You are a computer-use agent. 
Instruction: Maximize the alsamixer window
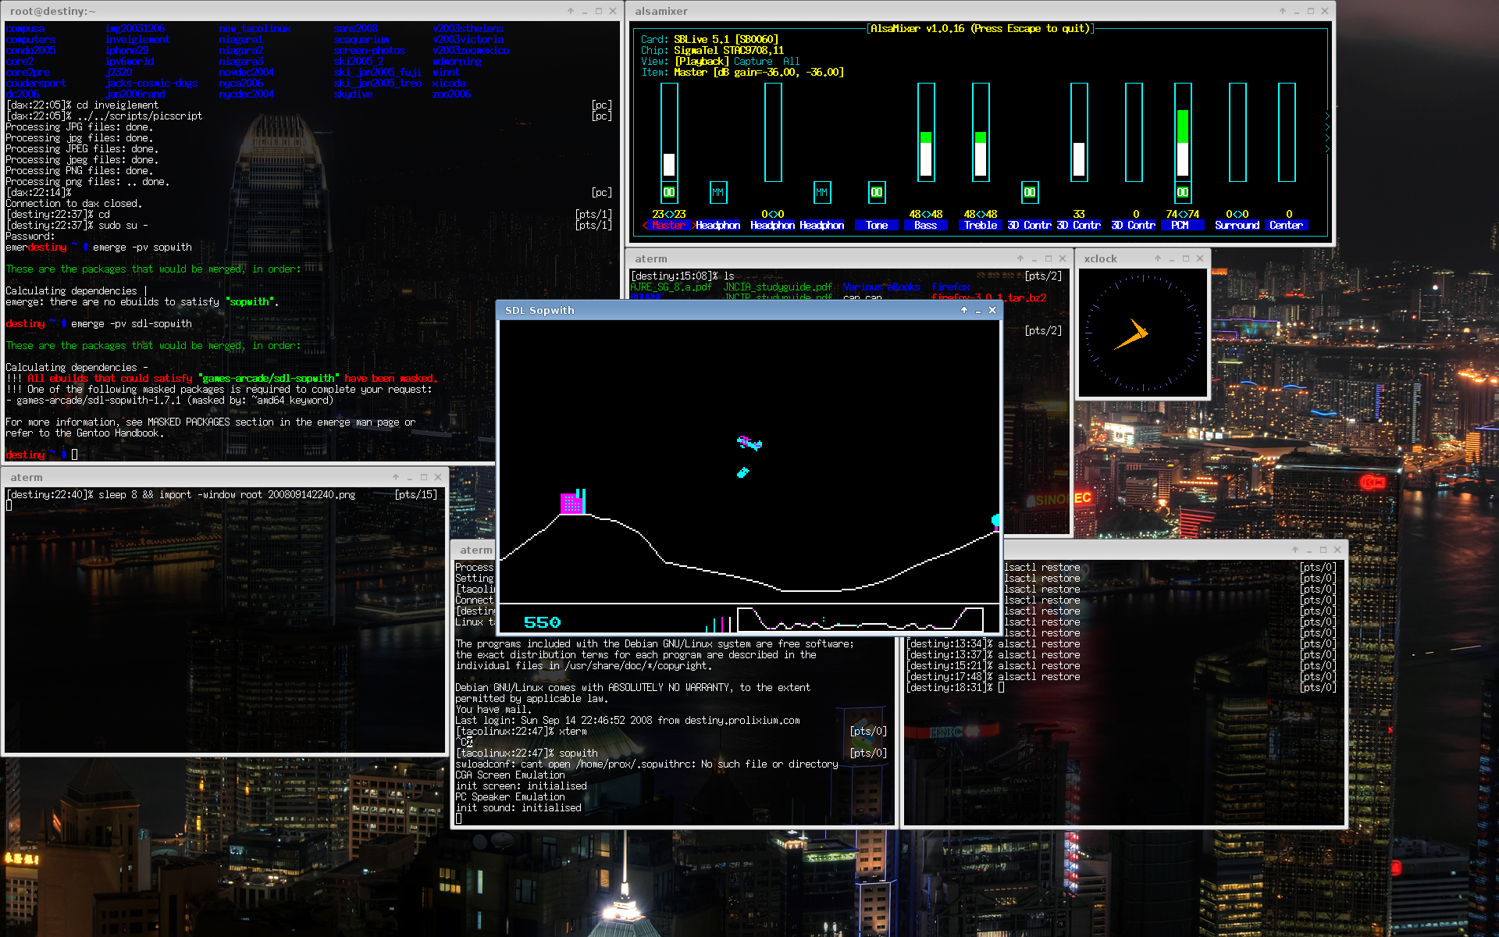[x=1311, y=11]
